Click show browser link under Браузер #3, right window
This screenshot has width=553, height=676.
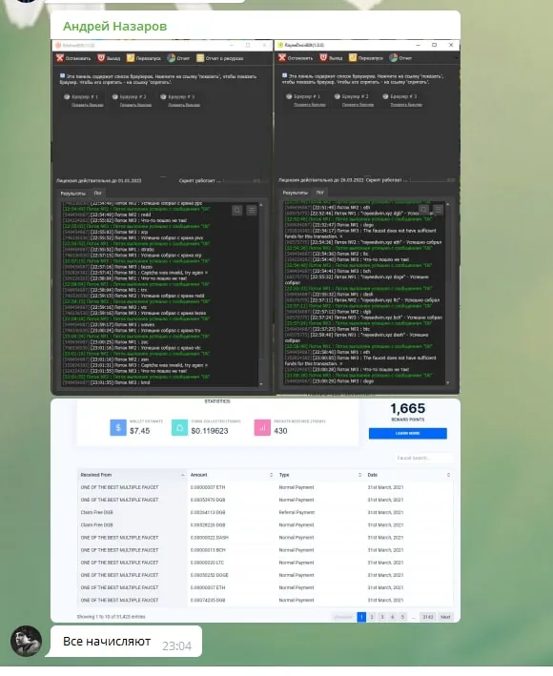point(406,104)
